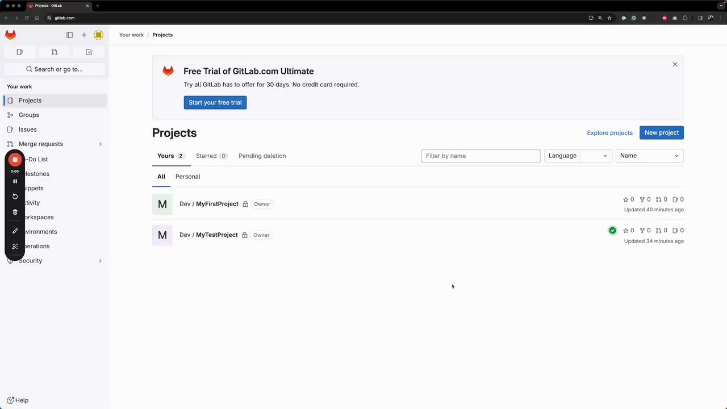Focus the Filter by name field

click(481, 156)
